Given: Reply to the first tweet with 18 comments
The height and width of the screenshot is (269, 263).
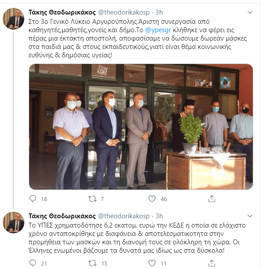Looking at the screenshot, I should (33, 199).
